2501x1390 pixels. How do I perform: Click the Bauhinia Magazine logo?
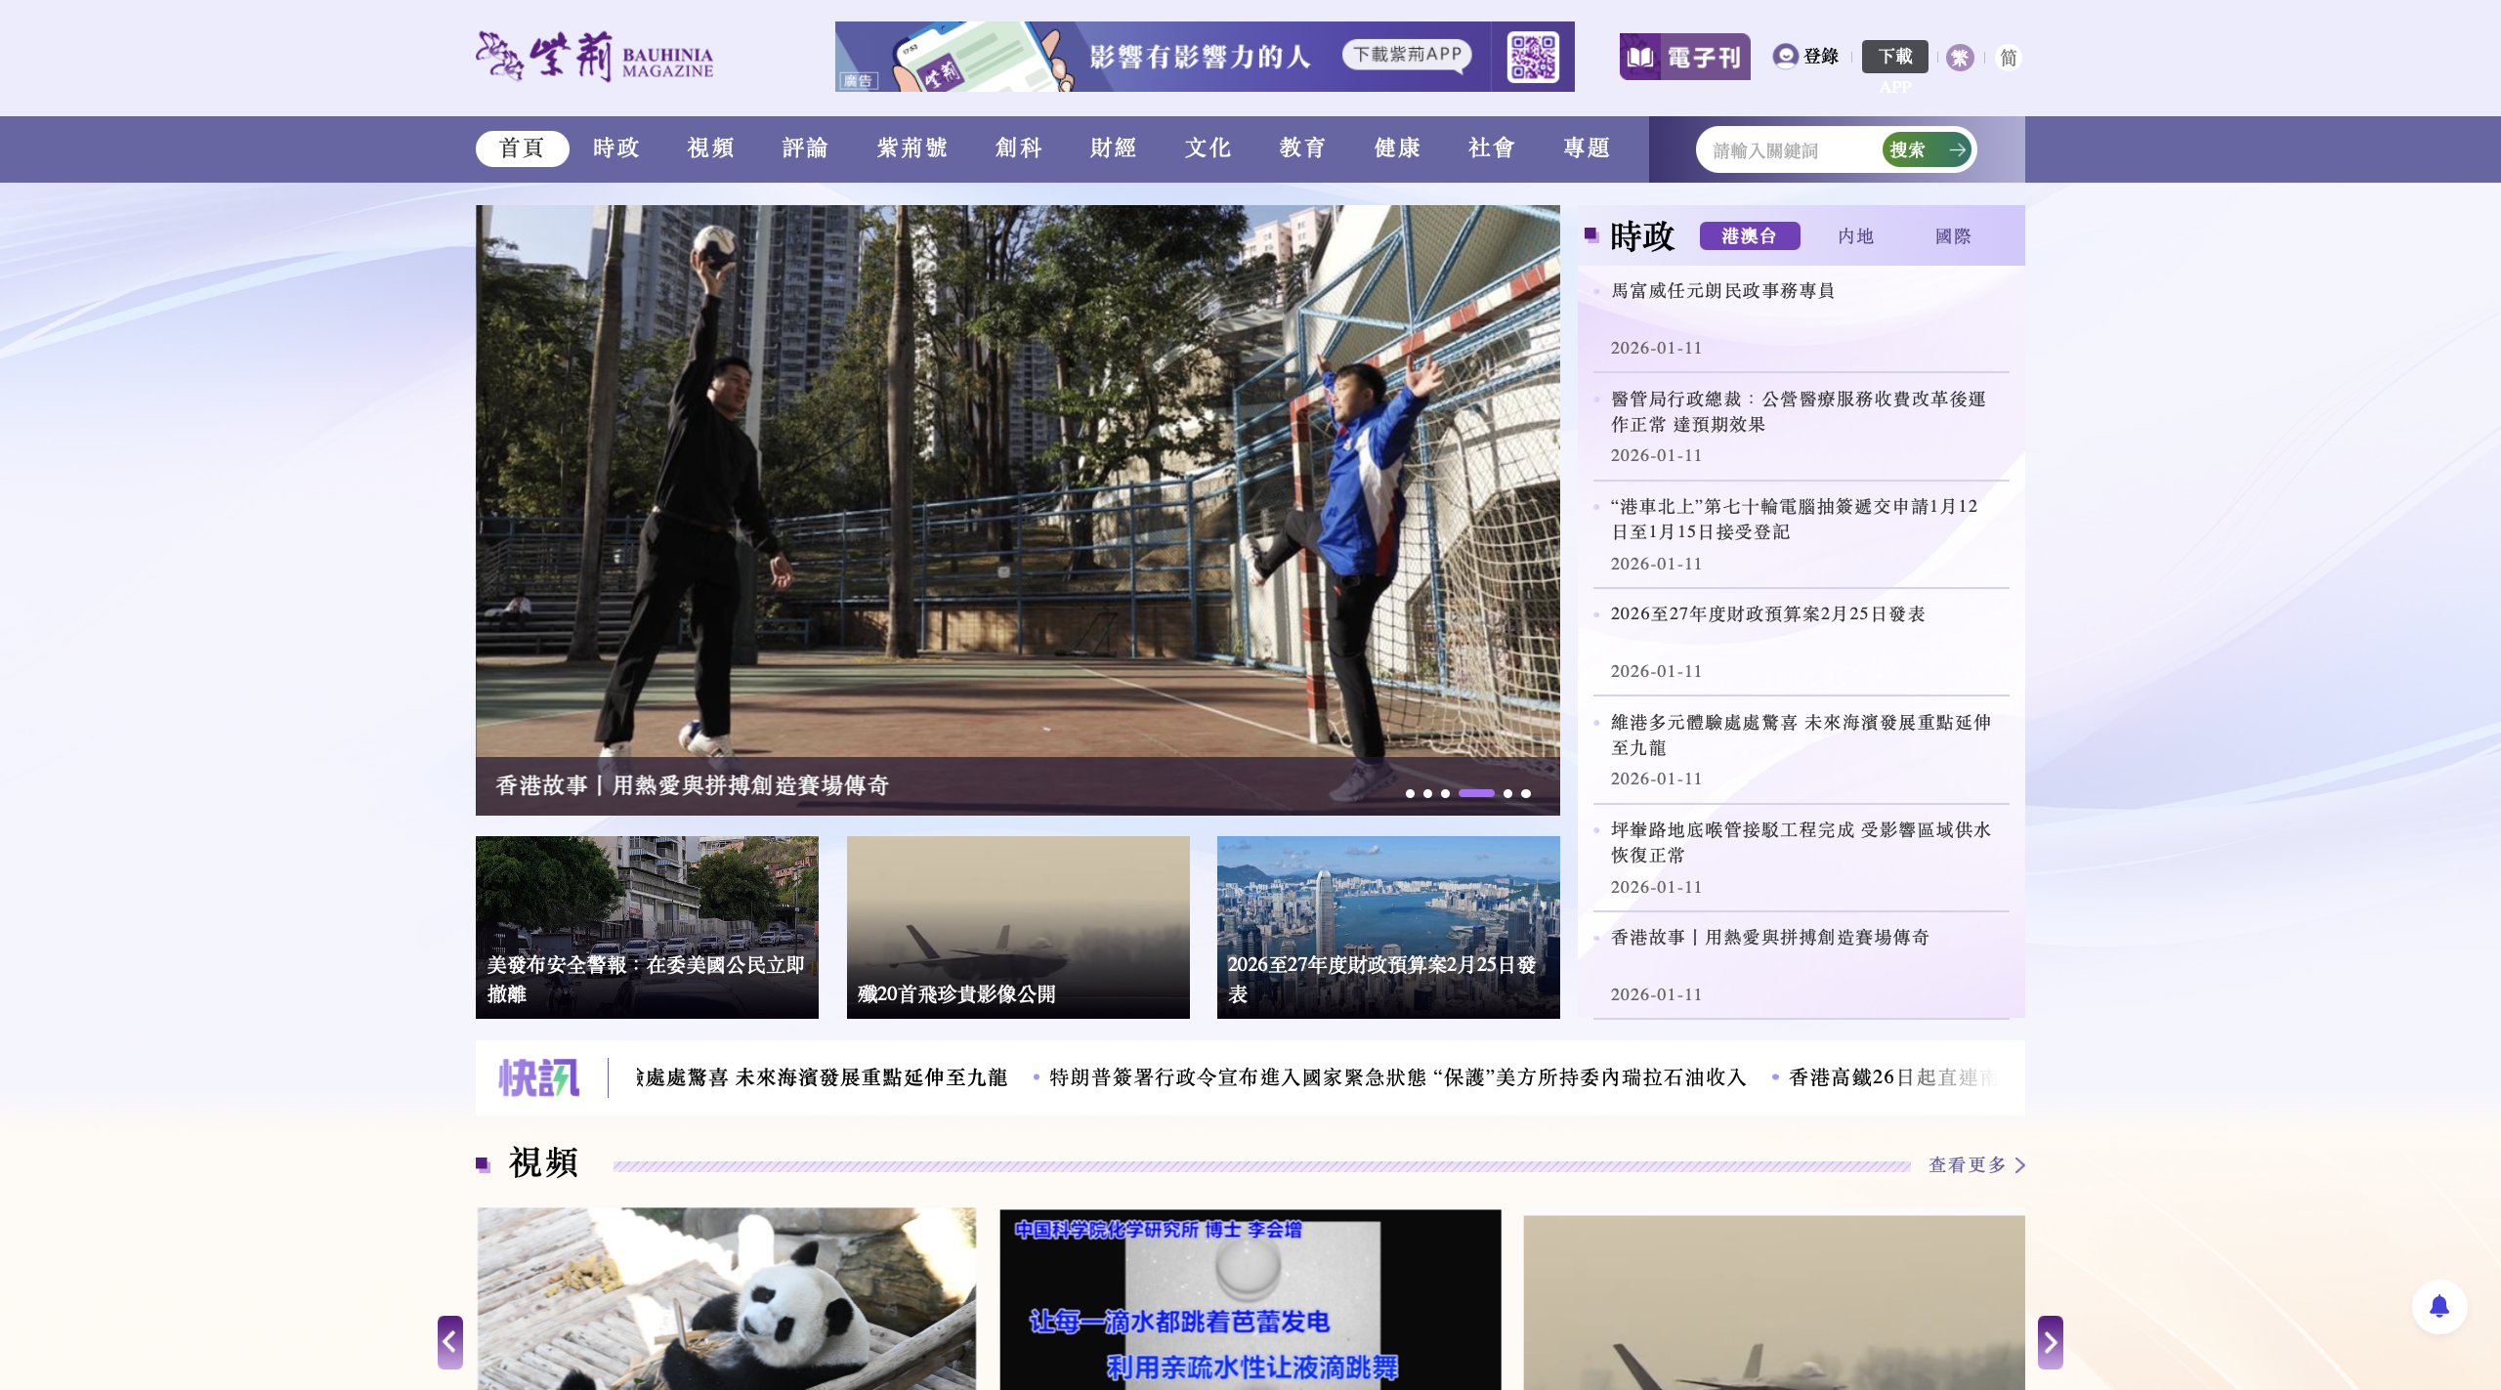click(x=594, y=57)
